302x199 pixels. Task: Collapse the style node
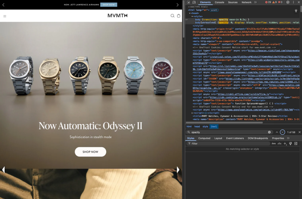tap(192, 16)
